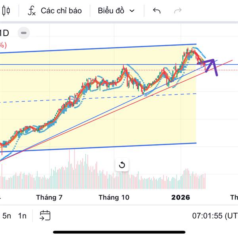This screenshot has height=238, width=238.
Task: Click the Tháng 10 time axis label
Action: pos(114,197)
